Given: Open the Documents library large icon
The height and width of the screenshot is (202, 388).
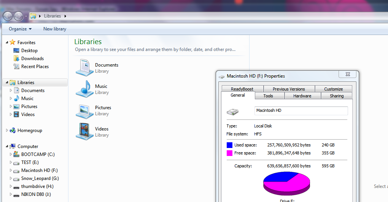Looking at the screenshot, I should (84, 68).
